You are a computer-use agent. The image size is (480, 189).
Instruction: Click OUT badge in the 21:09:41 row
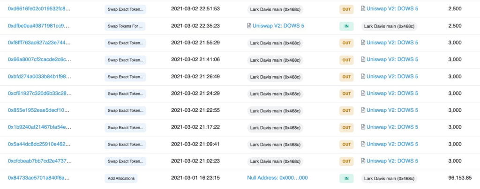click(346, 144)
